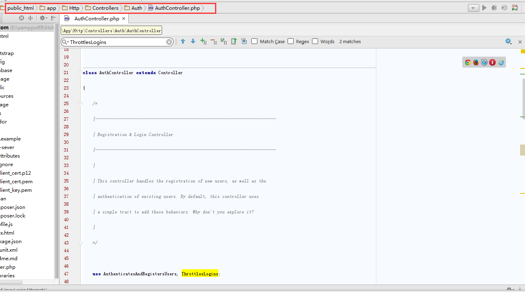The height and width of the screenshot is (292, 525).
Task: Click highlighted ThrottlesLogins in code
Action: point(200,274)
